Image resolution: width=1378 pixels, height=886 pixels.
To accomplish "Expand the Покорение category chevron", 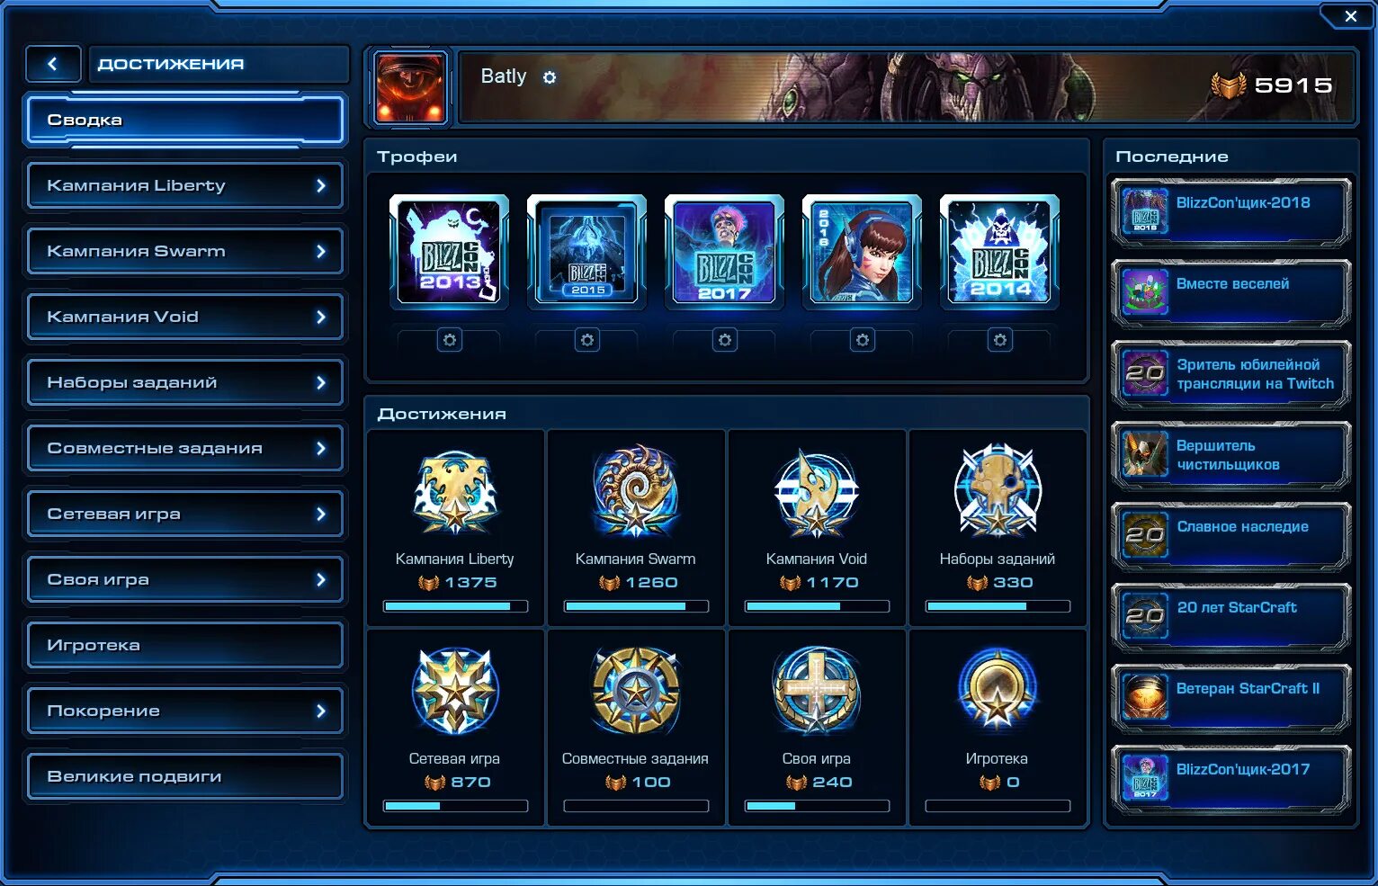I will click(x=321, y=711).
